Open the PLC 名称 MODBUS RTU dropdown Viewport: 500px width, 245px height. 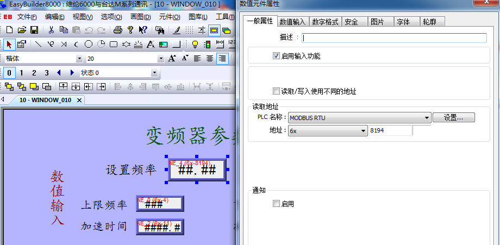point(427,117)
